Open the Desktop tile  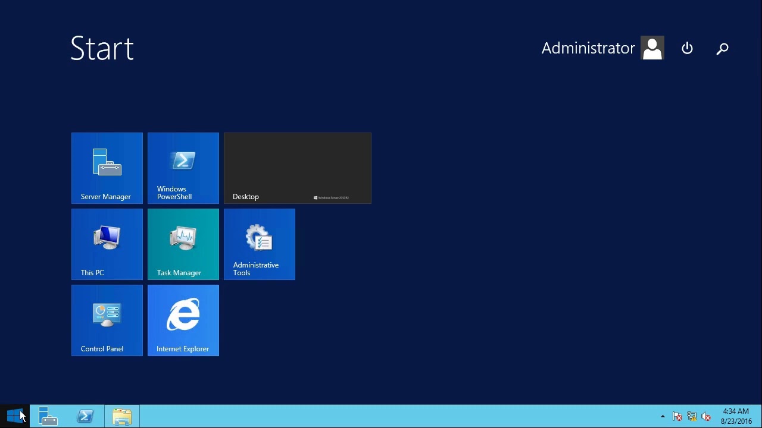298,168
